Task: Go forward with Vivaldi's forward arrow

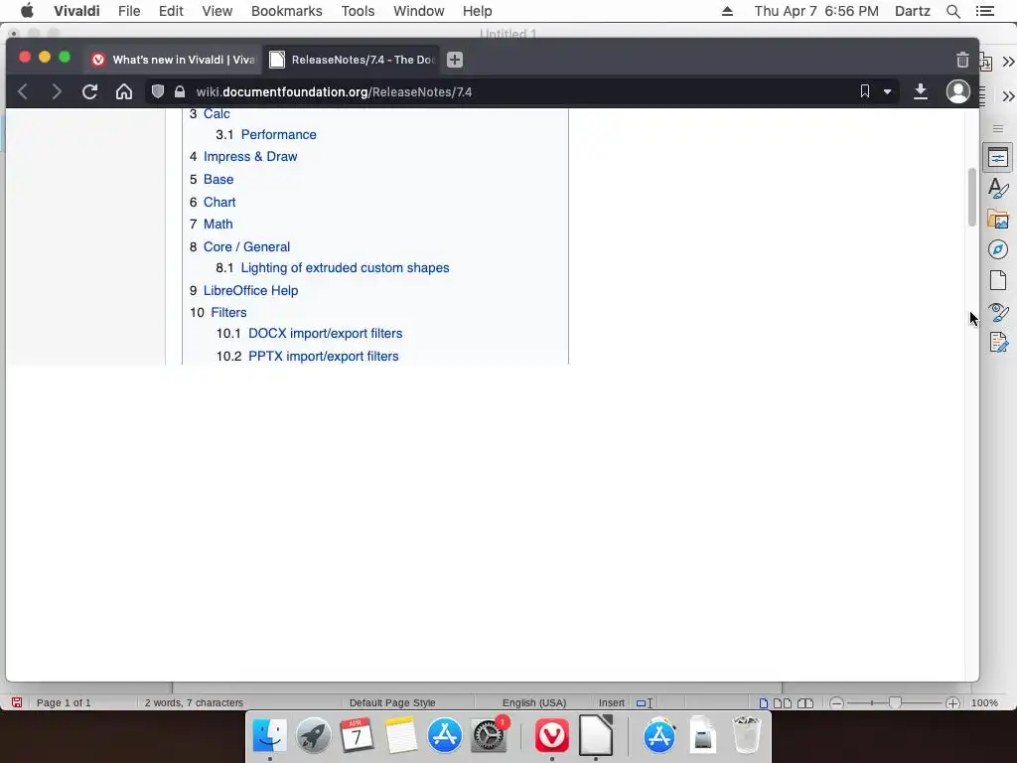Action: click(57, 91)
